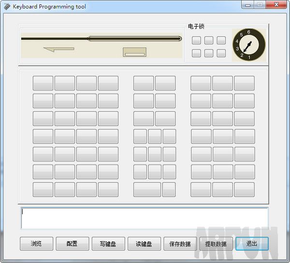
Task: Select the top-right key in the right key block
Action: pos(244,83)
